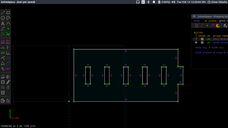Viewport: 228px width, 128px height.
Task: Select the Text in TrueType Font tool
Action: [3, 23]
